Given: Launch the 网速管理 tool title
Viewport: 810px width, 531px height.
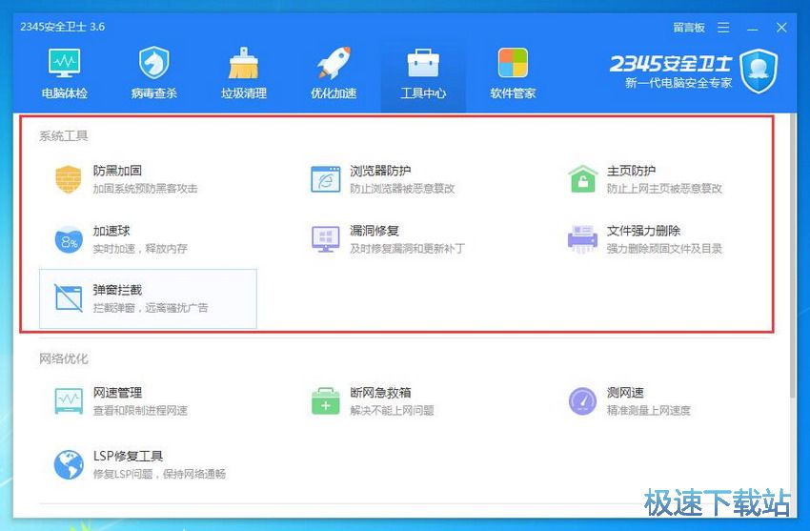Looking at the screenshot, I should click(117, 393).
